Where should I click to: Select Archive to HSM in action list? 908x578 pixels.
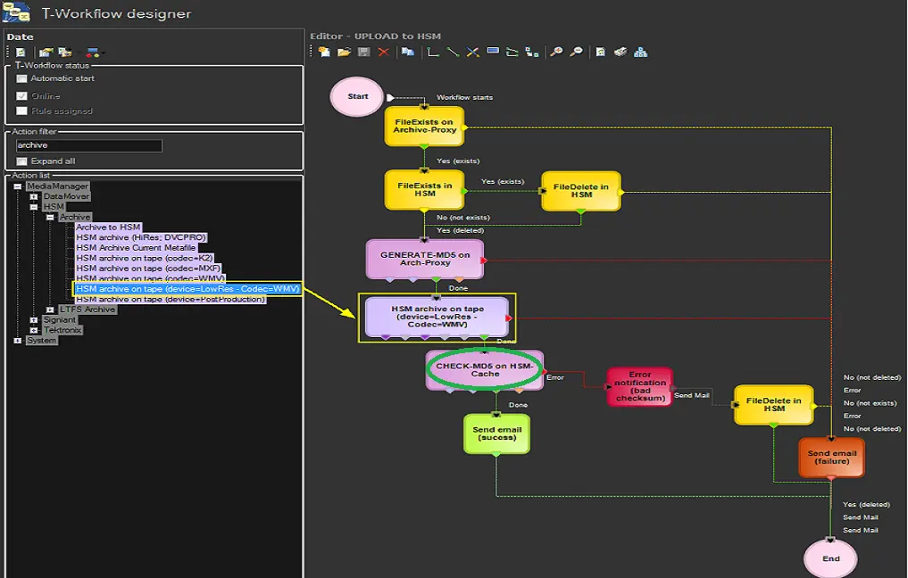pos(108,227)
